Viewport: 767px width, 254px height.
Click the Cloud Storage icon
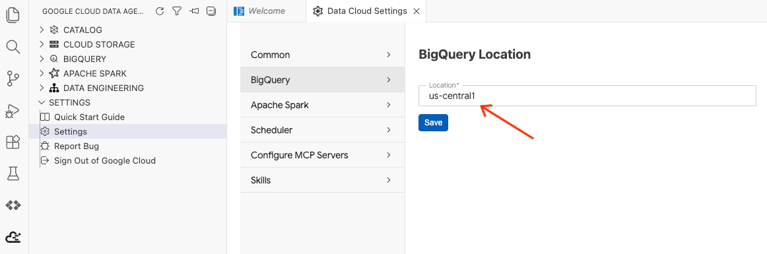(54, 44)
